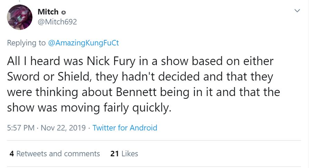This screenshot has width=309, height=168.
Task: View the Likes list
Action: coord(129,154)
